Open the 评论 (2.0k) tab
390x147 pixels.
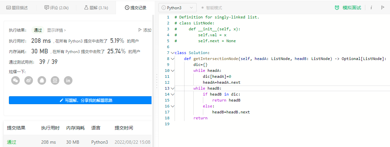56,8
